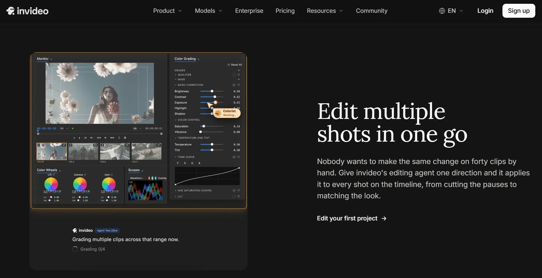Add a mask with the MASK plus icon
The width and height of the screenshot is (542, 278).
pyautogui.click(x=239, y=79)
